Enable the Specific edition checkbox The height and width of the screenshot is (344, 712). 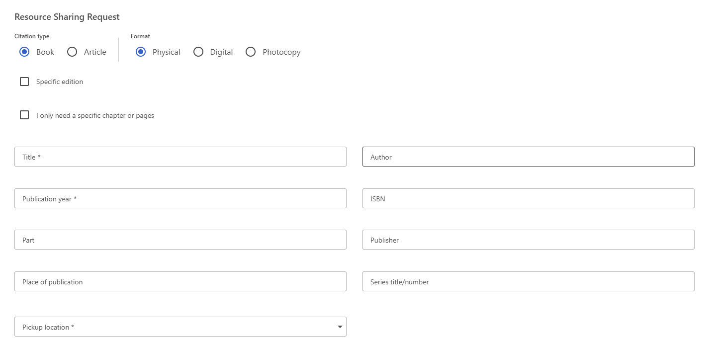click(24, 82)
